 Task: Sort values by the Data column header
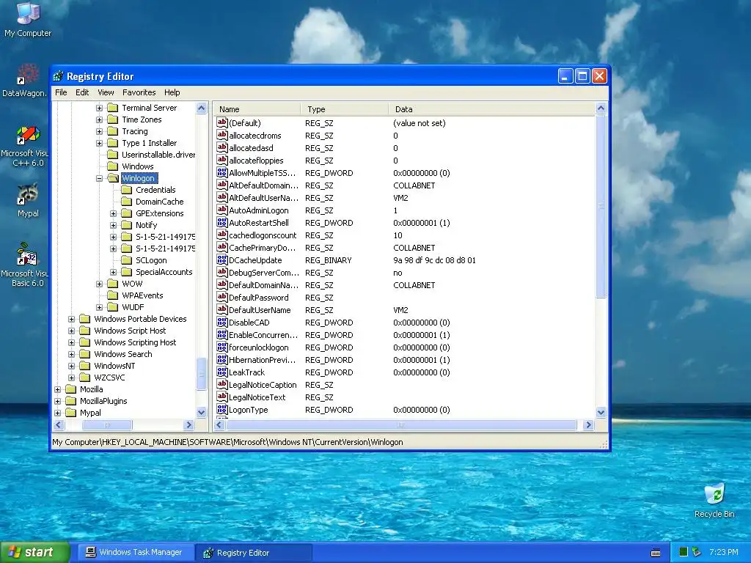pyautogui.click(x=491, y=109)
